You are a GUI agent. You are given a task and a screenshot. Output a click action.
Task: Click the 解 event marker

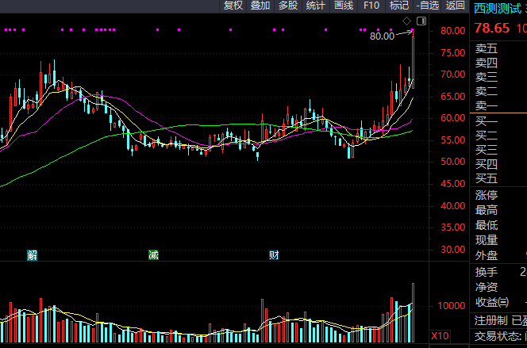click(32, 255)
